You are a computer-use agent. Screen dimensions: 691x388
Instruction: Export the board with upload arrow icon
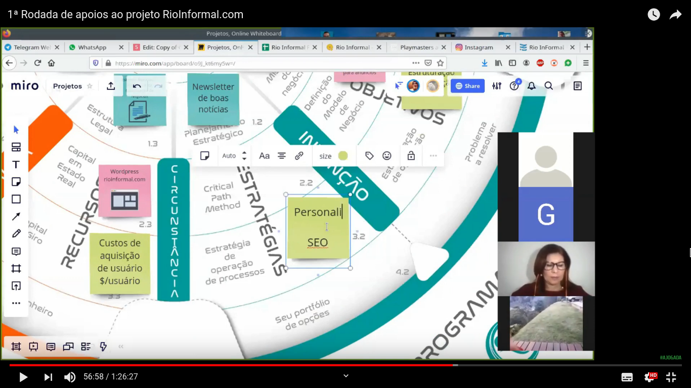111,86
